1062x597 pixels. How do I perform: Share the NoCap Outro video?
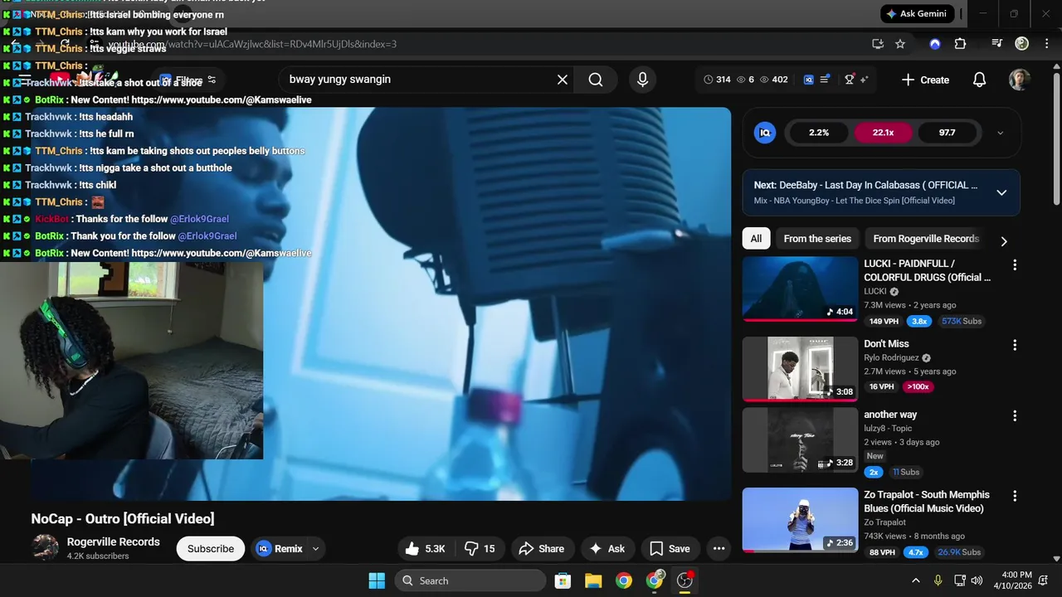pos(541,548)
